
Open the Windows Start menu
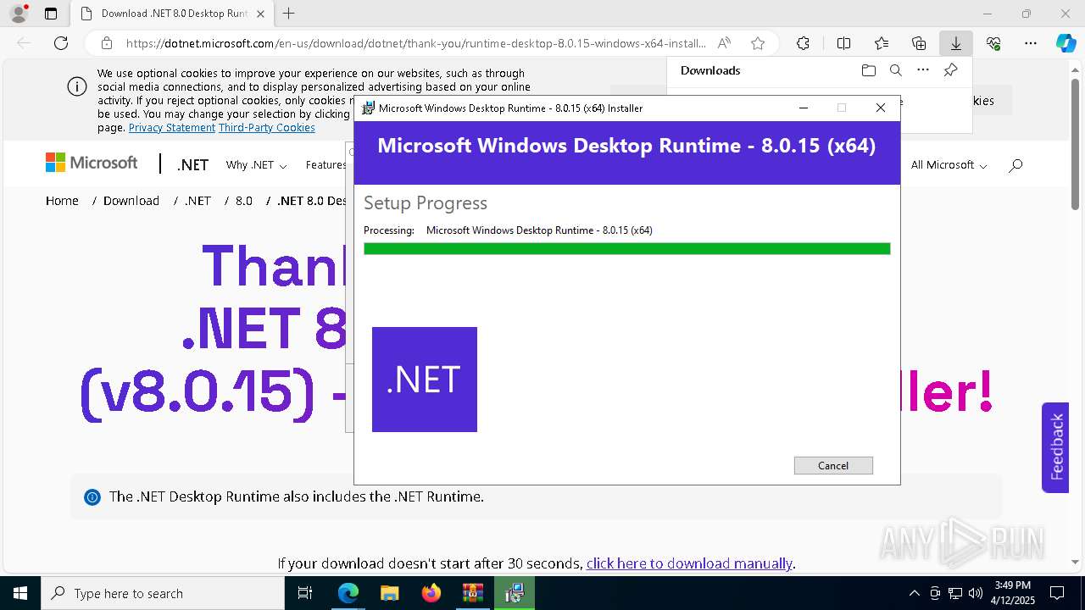pos(20,593)
